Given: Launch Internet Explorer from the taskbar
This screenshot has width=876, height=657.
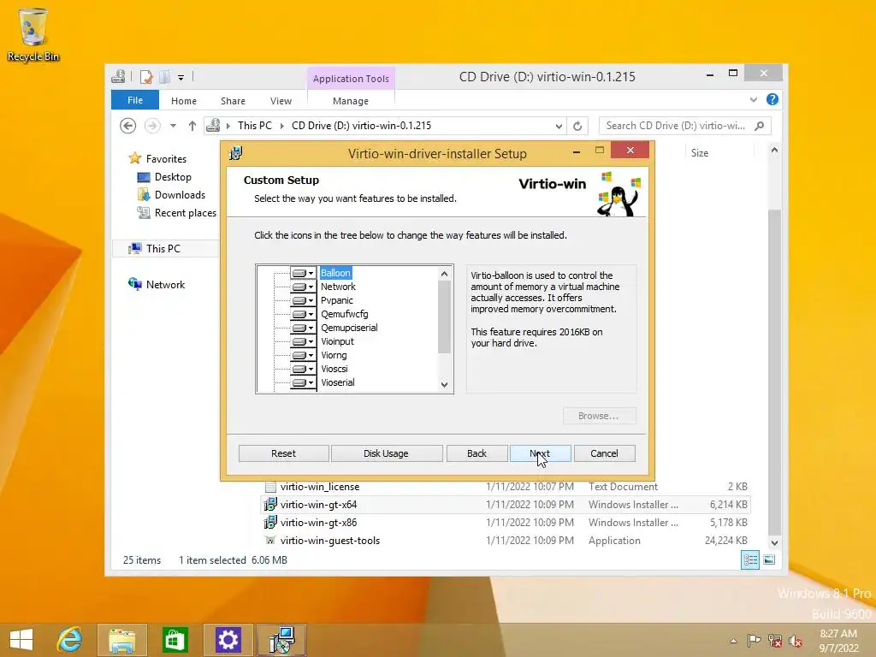Looking at the screenshot, I should pos(70,640).
